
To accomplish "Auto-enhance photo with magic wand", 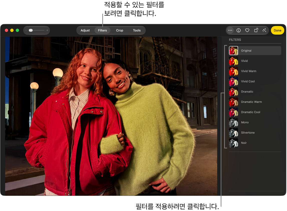I will click(264, 30).
